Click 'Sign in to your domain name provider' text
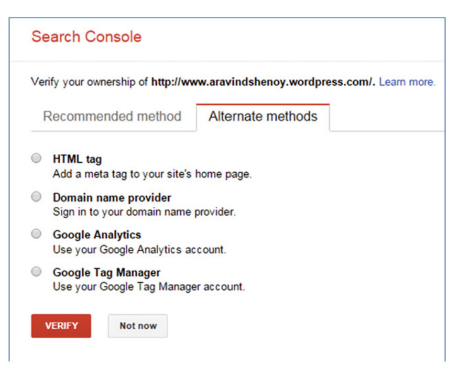 [144, 212]
